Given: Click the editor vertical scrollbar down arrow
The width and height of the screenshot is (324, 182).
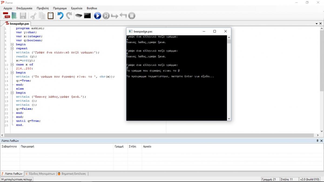Looking at the screenshot, I should [322, 131].
